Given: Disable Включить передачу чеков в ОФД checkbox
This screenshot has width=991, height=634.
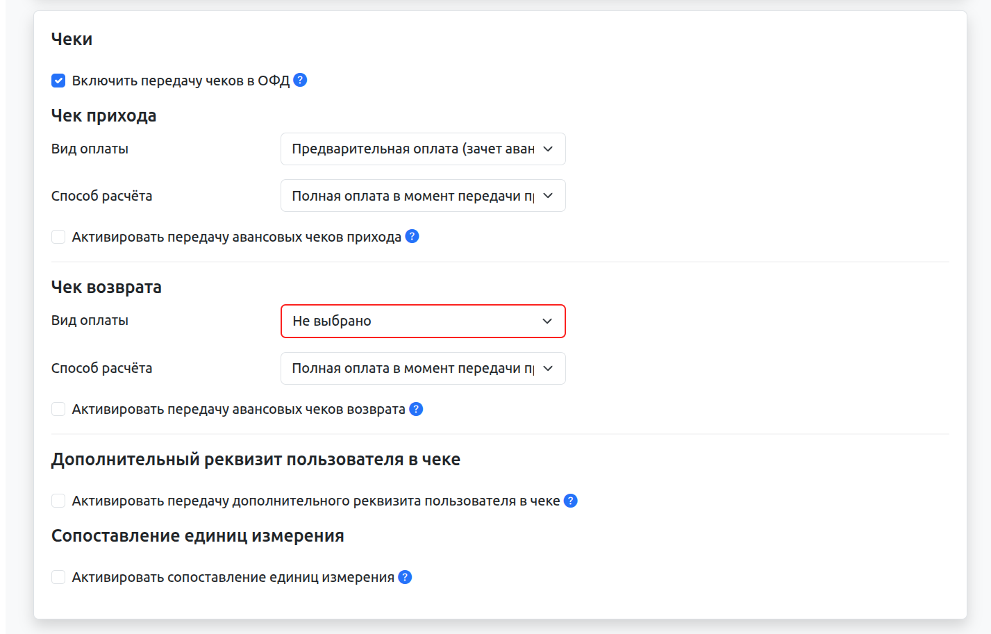Looking at the screenshot, I should (58, 81).
